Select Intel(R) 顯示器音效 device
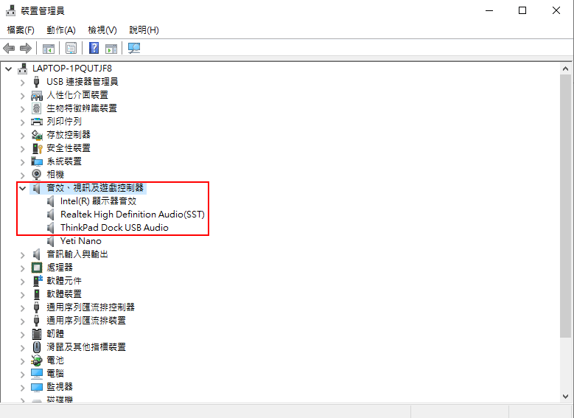This screenshot has width=574, height=418. tap(98, 201)
